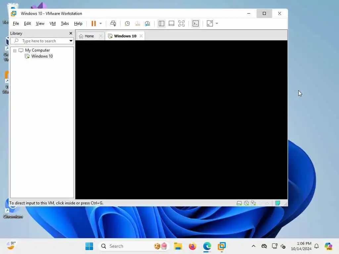Launch Firefox from the taskbar
Viewport: 339px width, 254px height.
pyautogui.click(x=192, y=246)
